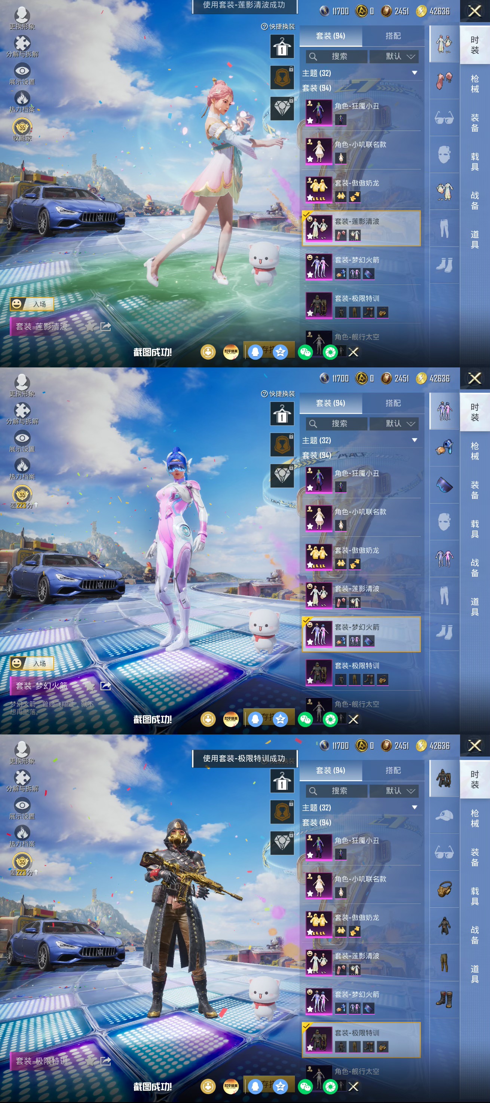Viewport: 490px width, 1103px height.
Task: Tap locked diamond slot in the 极限特训 screenshot
Action: click(282, 842)
